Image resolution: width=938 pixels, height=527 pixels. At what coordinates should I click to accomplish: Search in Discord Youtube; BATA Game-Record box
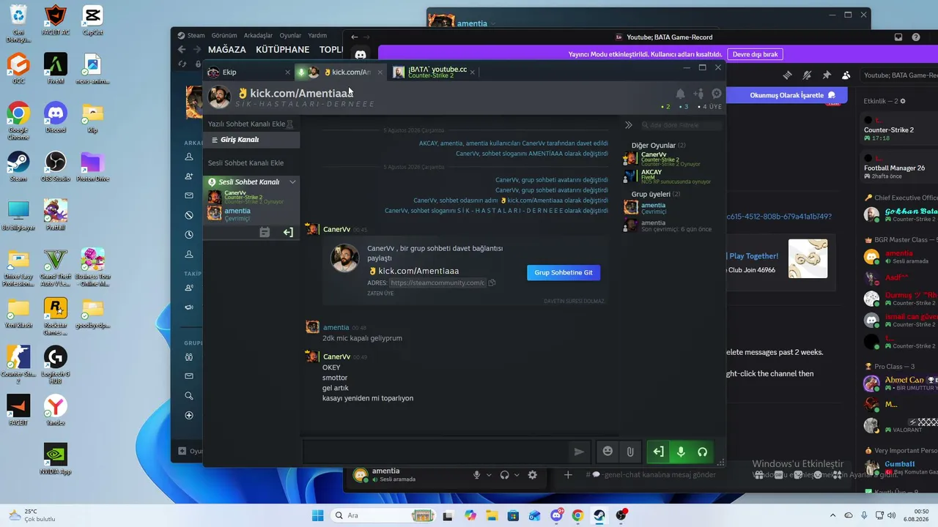pos(898,75)
